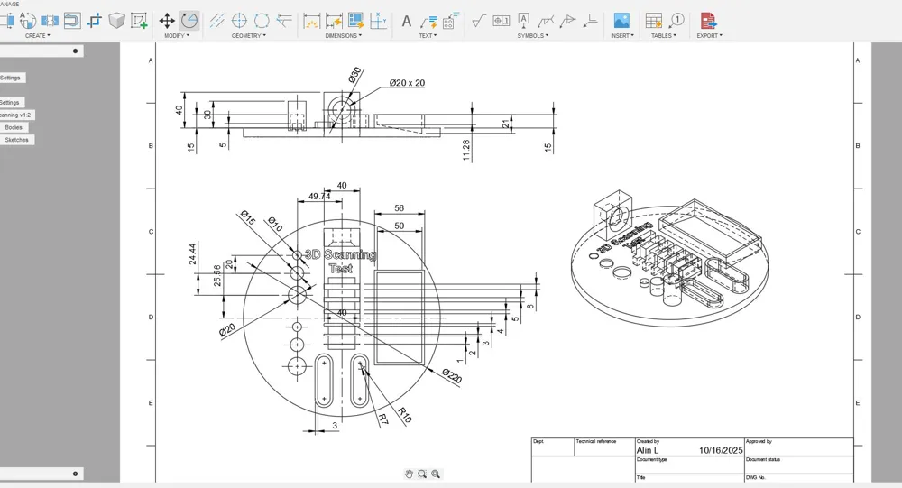This screenshot has height=488, width=902.
Task: Select the Center Mark geometry tool
Action: (x=239, y=21)
